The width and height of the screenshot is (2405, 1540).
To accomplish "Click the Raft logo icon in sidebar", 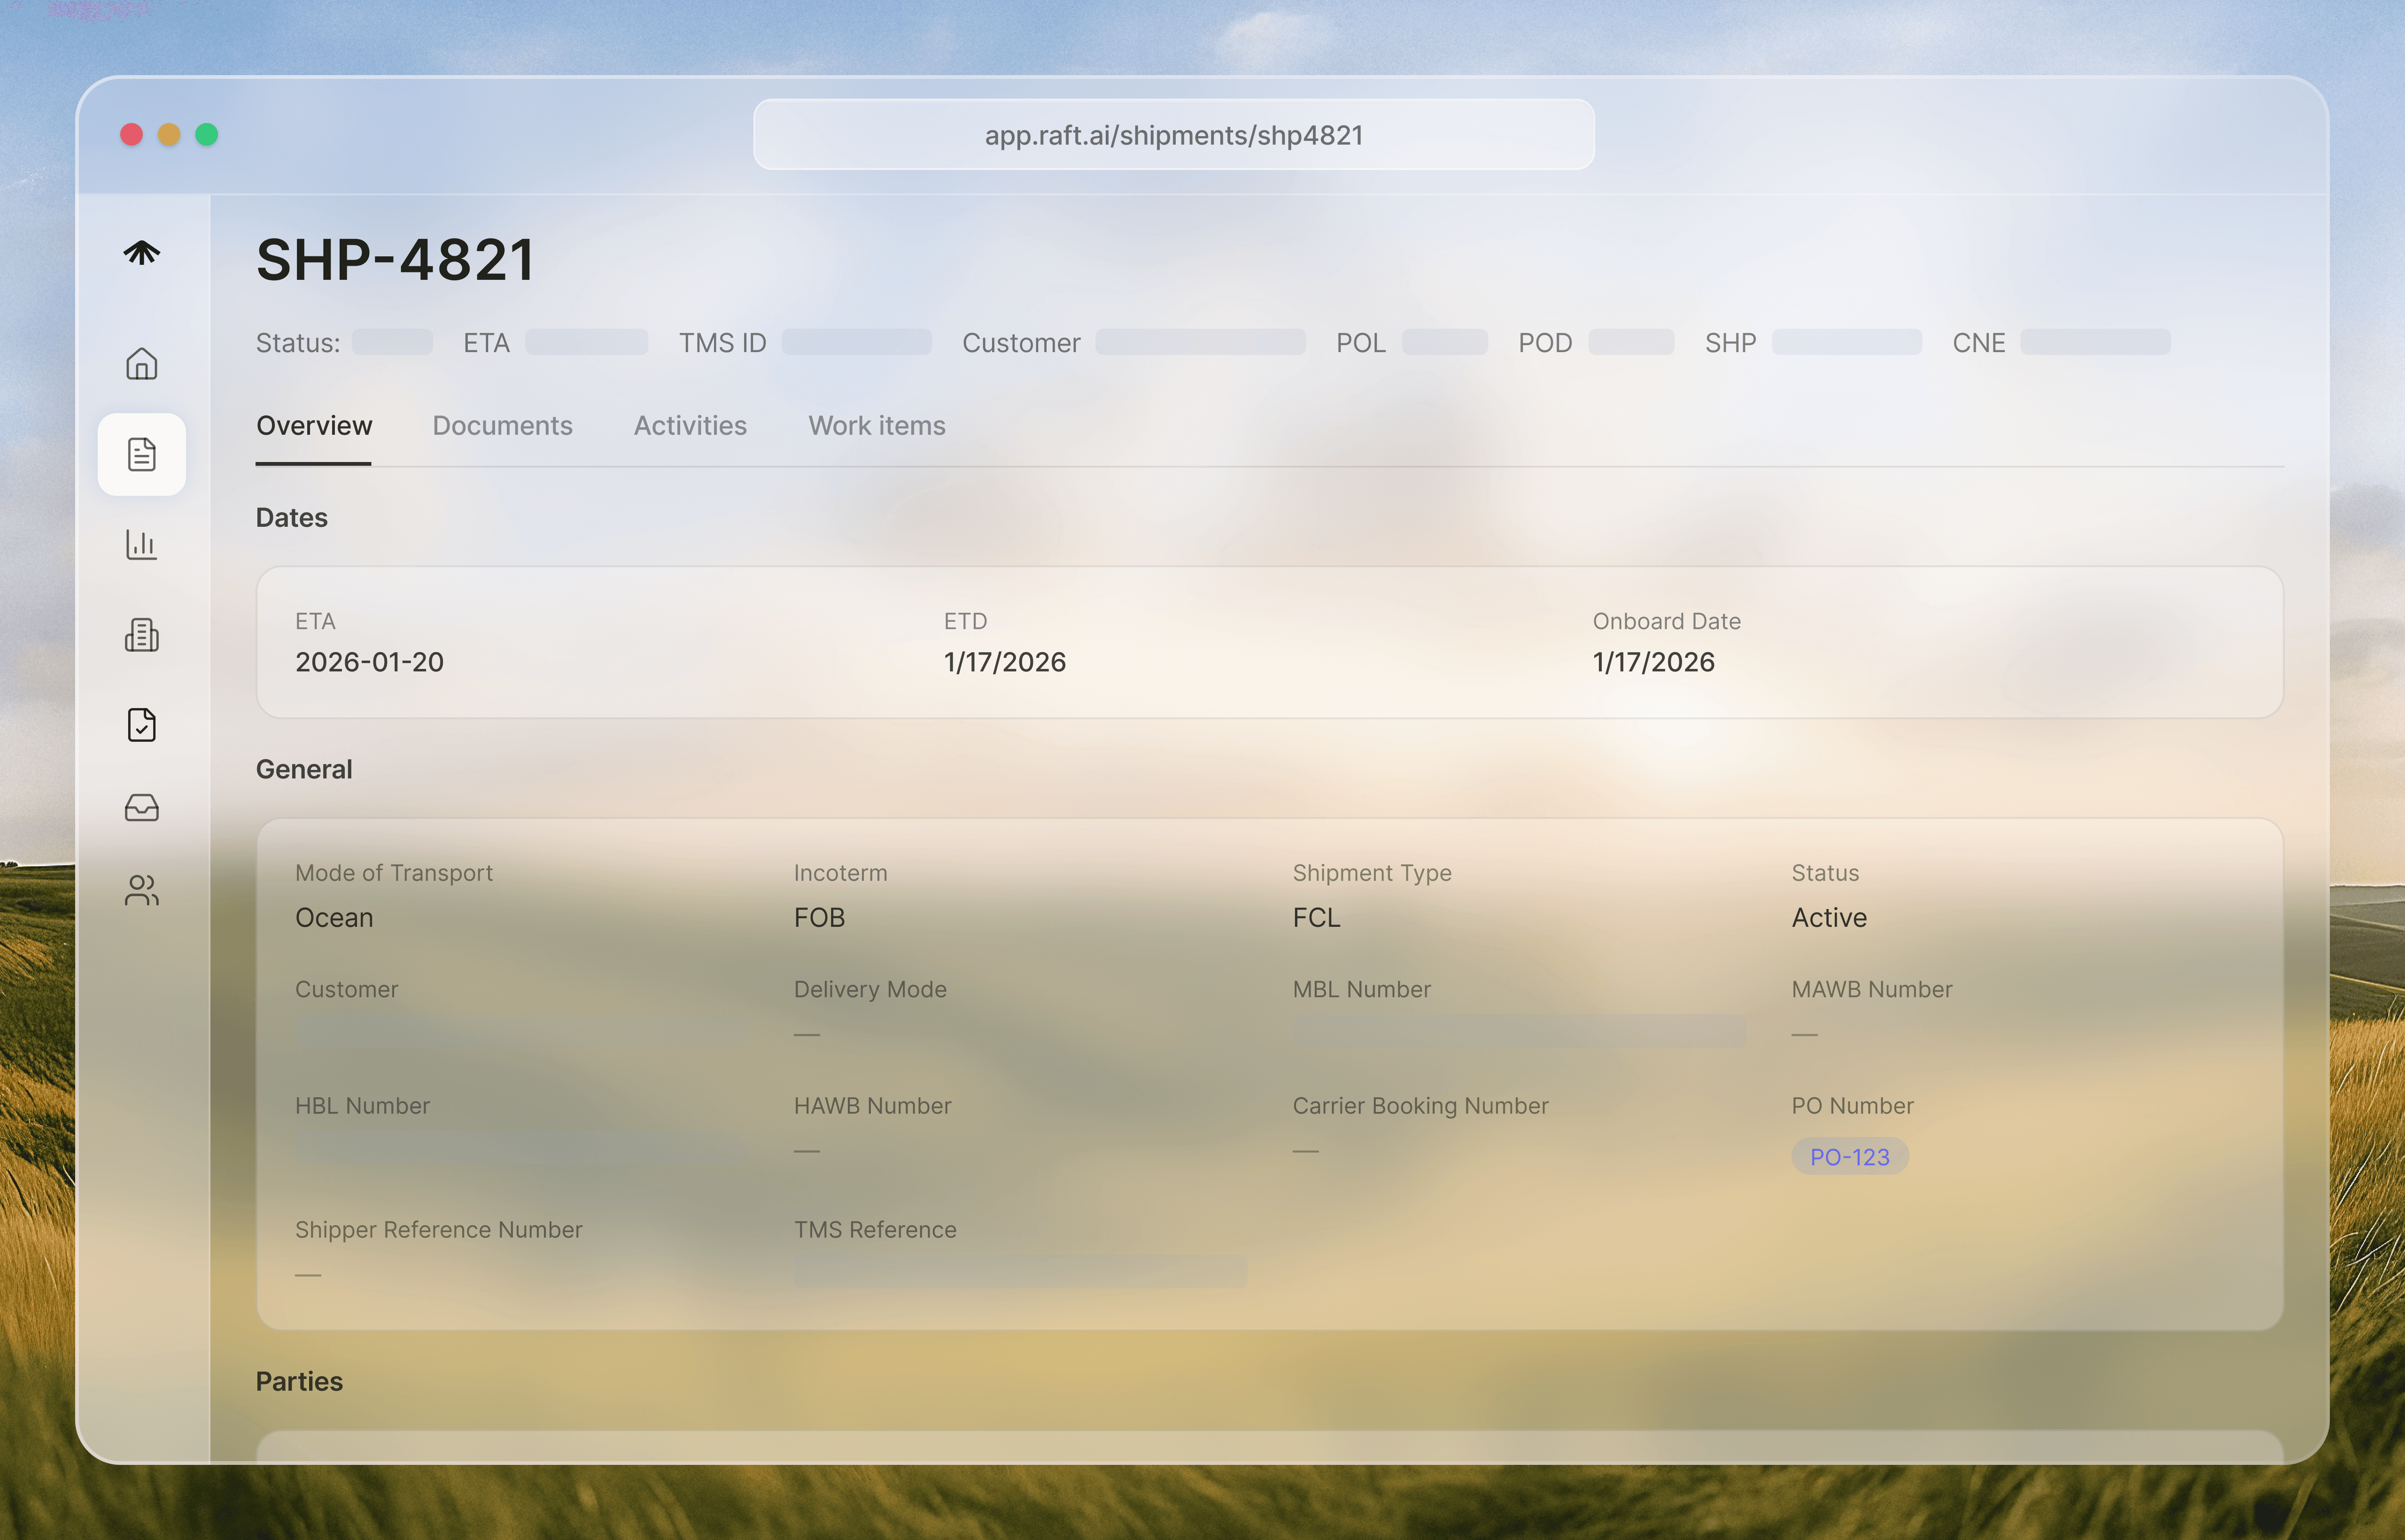I will 141,253.
